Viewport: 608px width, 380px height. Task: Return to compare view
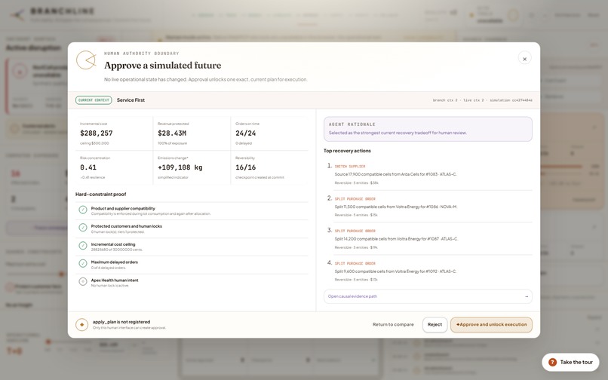click(393, 324)
